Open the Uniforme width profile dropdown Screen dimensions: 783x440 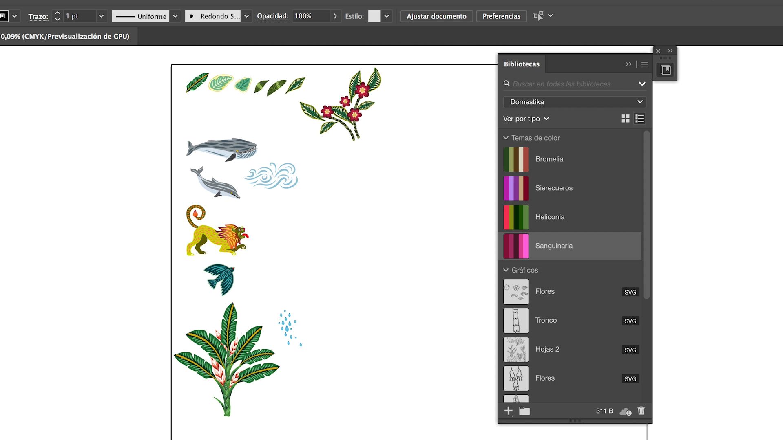[175, 16]
